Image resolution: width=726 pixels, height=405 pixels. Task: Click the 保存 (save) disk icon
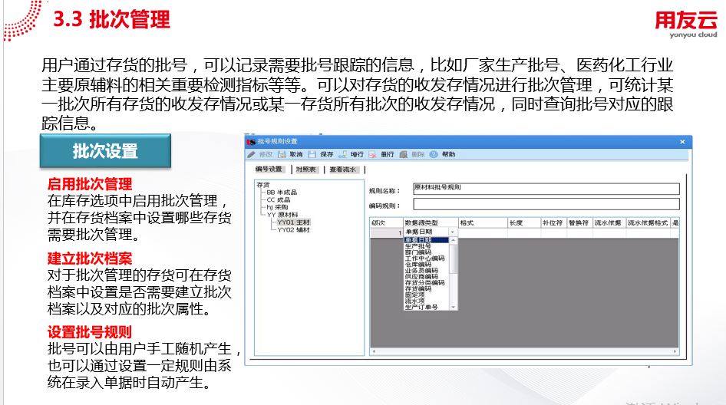point(312,154)
